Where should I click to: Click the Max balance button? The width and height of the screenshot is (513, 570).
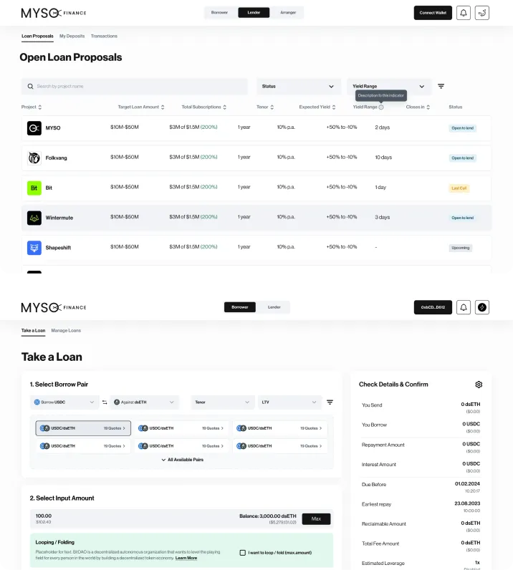(316, 518)
